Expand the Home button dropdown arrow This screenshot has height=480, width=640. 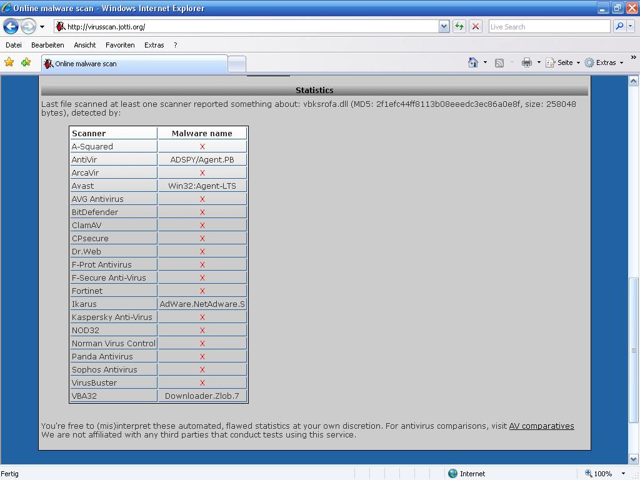point(485,62)
